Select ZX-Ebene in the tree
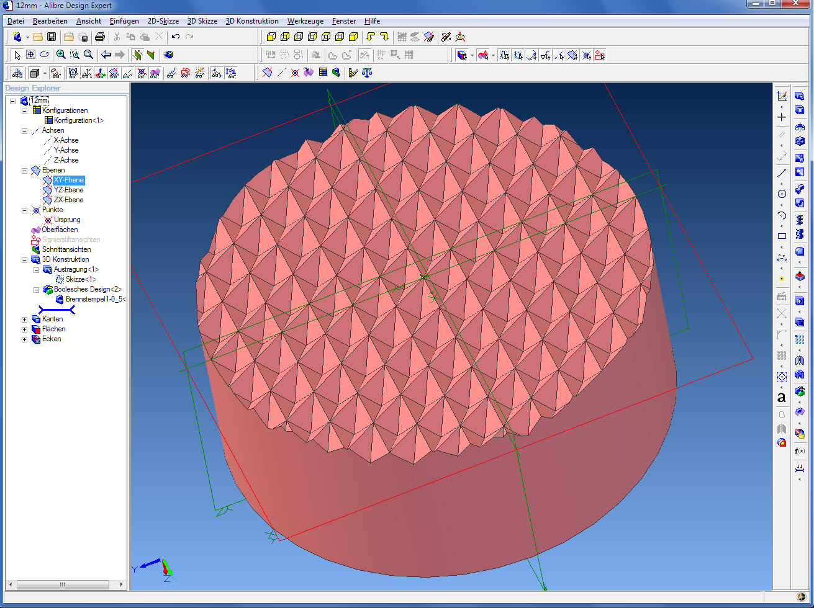Image resolution: width=814 pixels, height=608 pixels. pos(68,200)
